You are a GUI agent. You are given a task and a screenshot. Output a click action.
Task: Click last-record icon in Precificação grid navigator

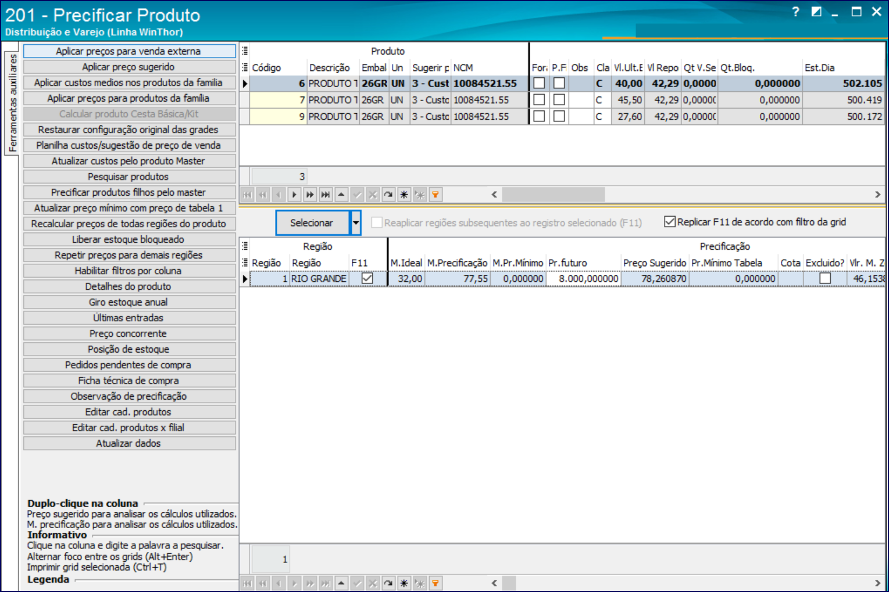326,583
